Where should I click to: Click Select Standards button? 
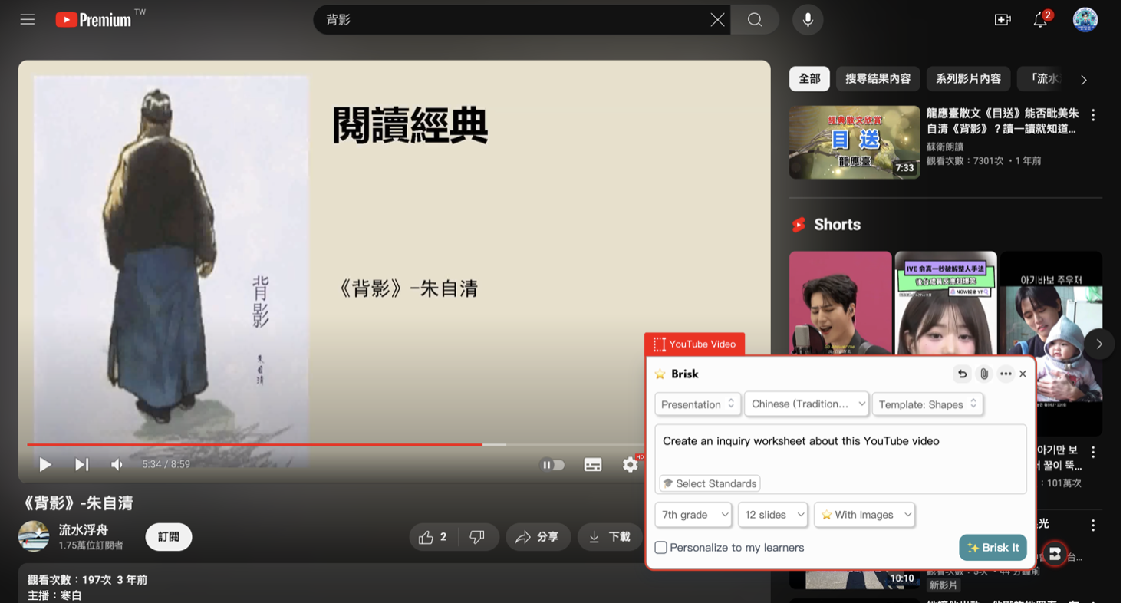click(x=710, y=483)
